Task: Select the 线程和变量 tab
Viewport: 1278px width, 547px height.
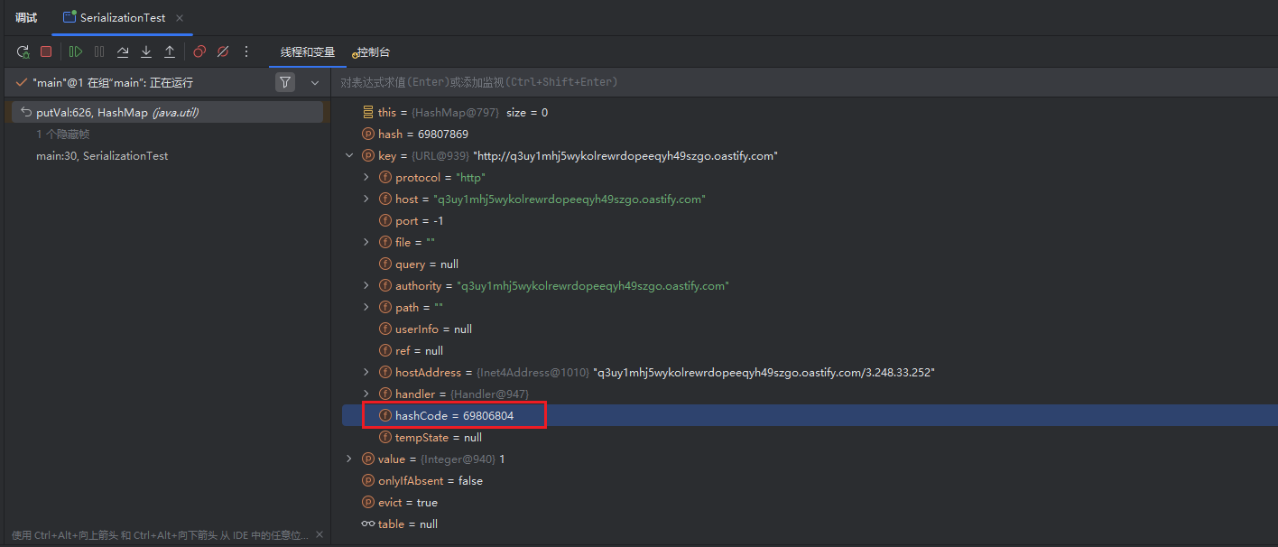Action: point(307,52)
